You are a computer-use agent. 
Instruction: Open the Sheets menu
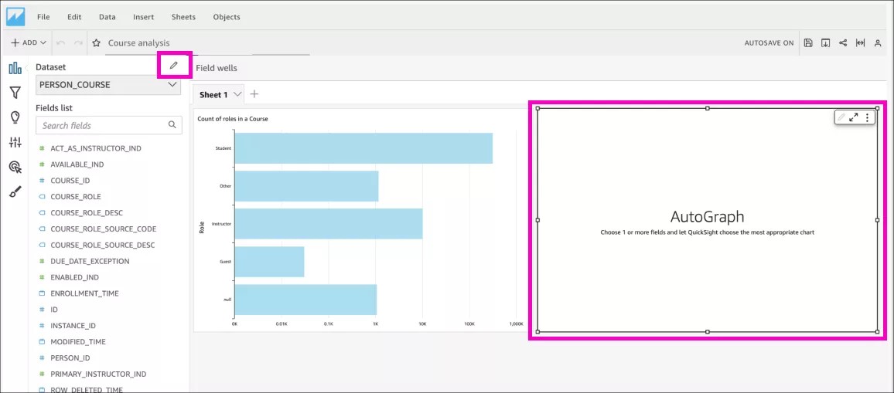click(183, 17)
